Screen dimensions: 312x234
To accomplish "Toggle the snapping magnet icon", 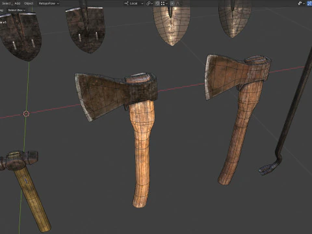I will click(157, 3).
